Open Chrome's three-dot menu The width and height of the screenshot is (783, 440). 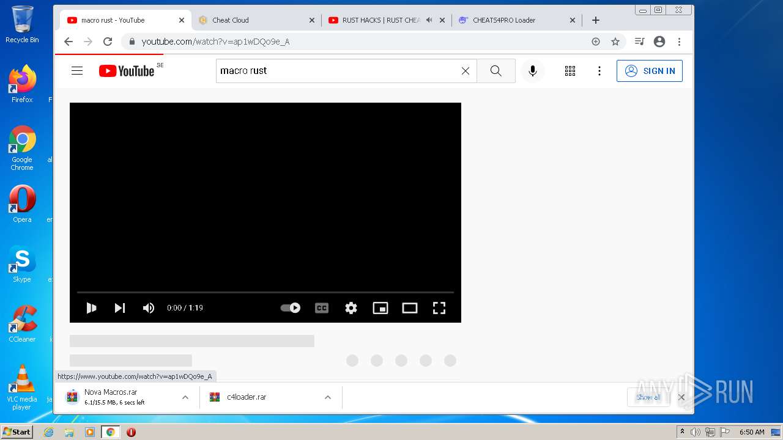coord(679,42)
